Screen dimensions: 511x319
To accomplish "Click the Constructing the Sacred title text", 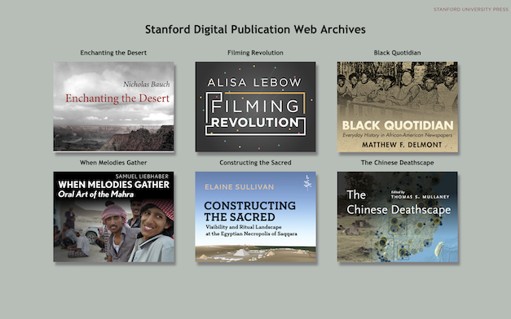I will click(x=255, y=163).
